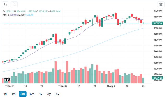Click the Tháng 8 date marker
167x97 pixels.
click(x=62, y=86)
